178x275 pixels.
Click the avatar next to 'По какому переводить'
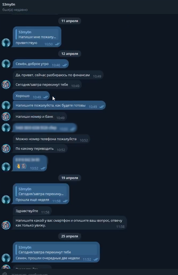[6, 149]
